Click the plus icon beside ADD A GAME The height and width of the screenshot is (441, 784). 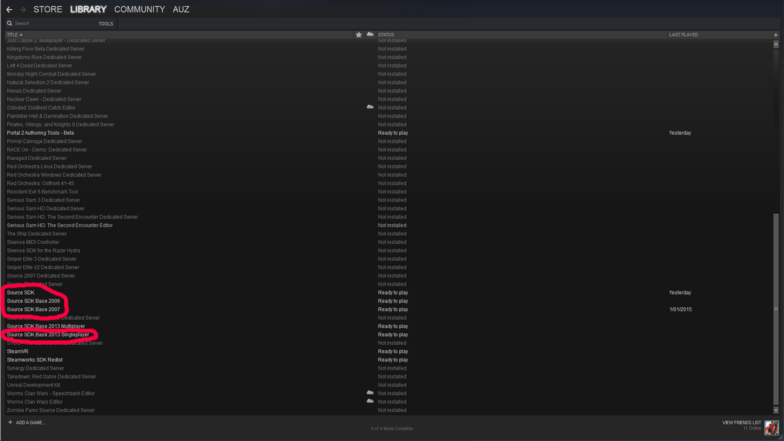10,423
